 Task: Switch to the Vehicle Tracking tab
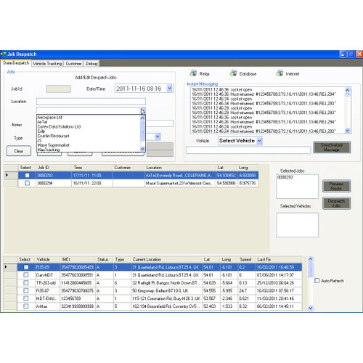click(47, 63)
